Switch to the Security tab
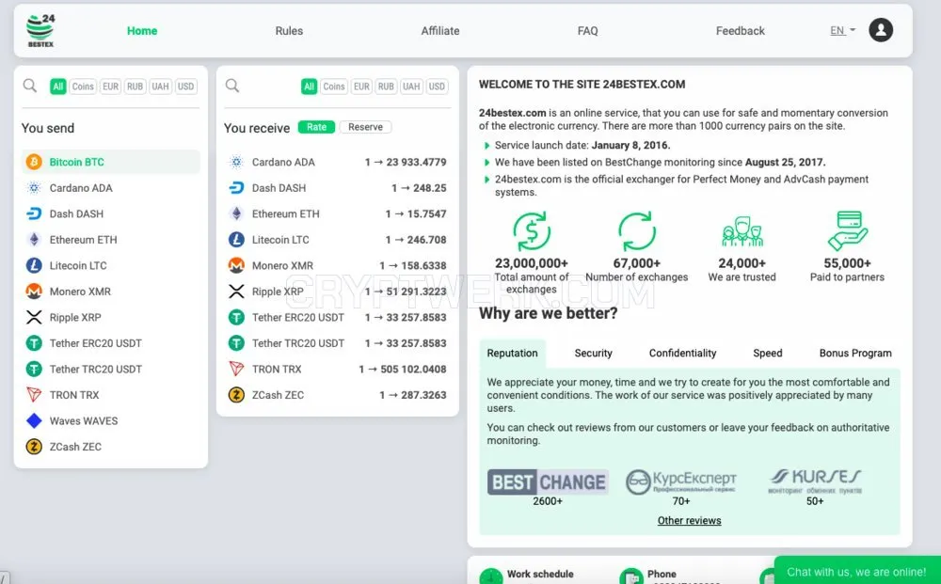Screen dimensions: 941x584 (594, 354)
